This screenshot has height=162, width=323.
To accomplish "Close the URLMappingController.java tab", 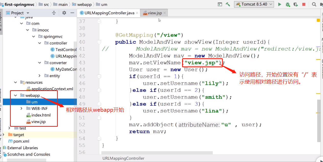I will [137, 13].
